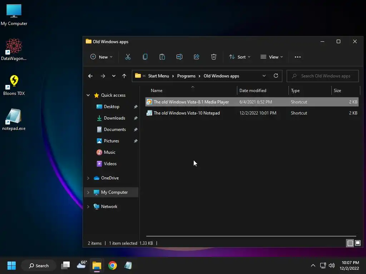Image resolution: width=366 pixels, height=274 pixels.
Task: Click the Programs breadcrumb
Action: [x=186, y=76]
